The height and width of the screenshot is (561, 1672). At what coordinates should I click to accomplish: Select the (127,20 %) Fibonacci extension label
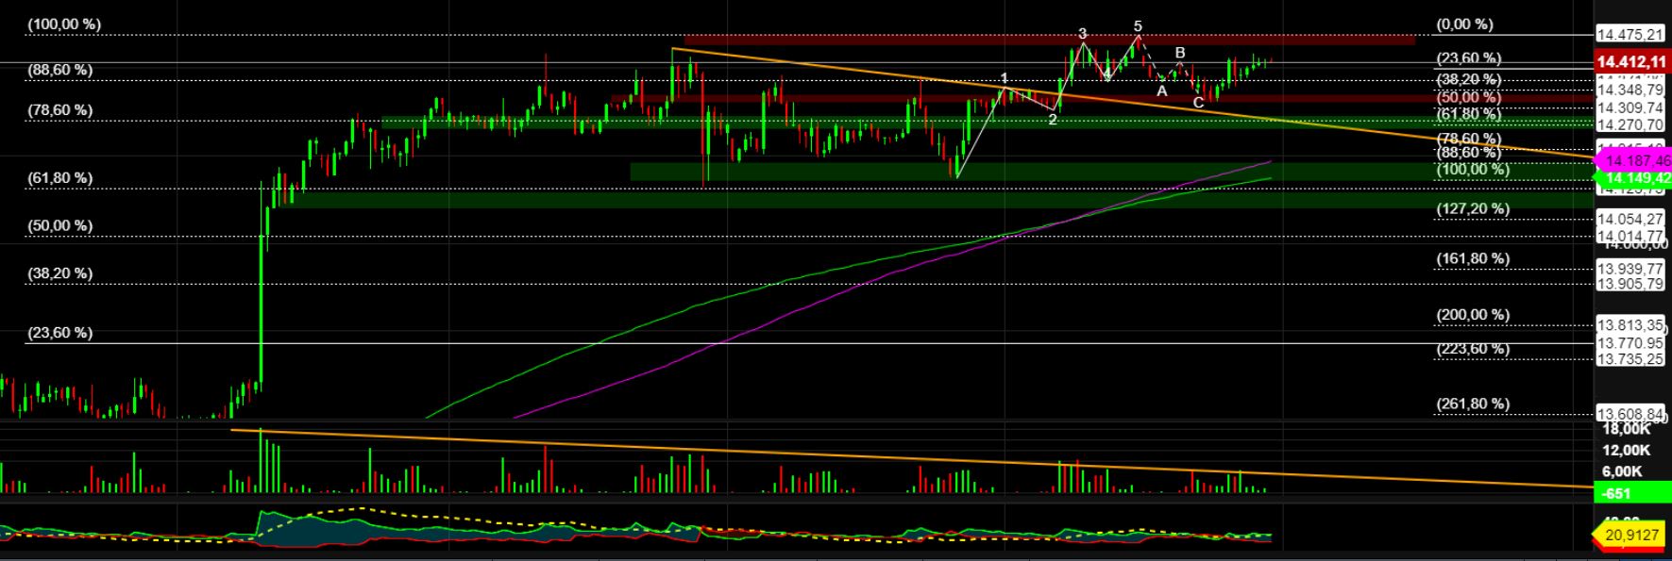pyautogui.click(x=1473, y=208)
